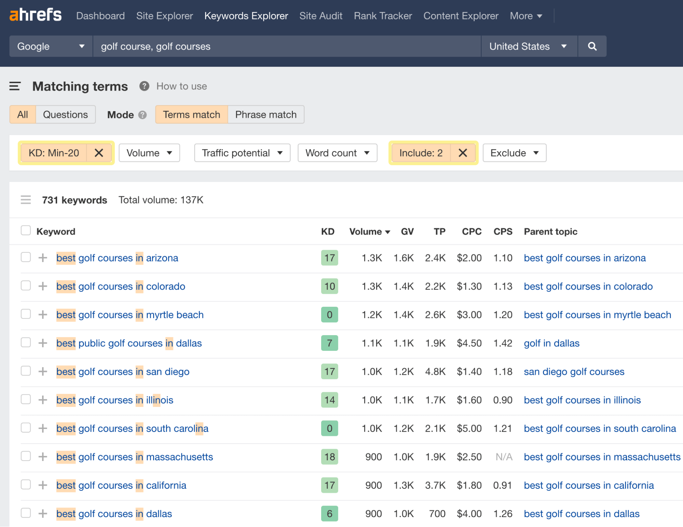Click the How to use help icon
Viewport: 683px width, 527px height.
[144, 86]
